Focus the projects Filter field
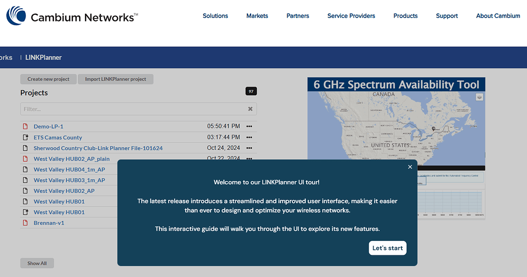Screen dimensions: 527x277 (138, 109)
